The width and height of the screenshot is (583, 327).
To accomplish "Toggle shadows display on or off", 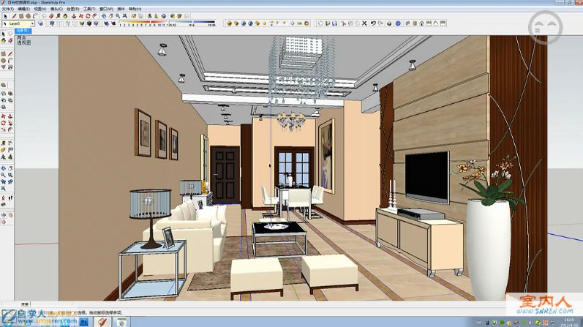I will [114, 23].
